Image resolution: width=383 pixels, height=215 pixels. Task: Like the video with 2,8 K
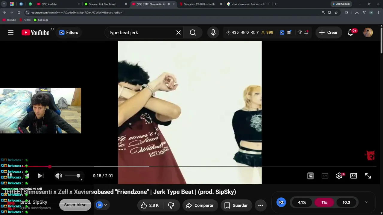coord(151,205)
